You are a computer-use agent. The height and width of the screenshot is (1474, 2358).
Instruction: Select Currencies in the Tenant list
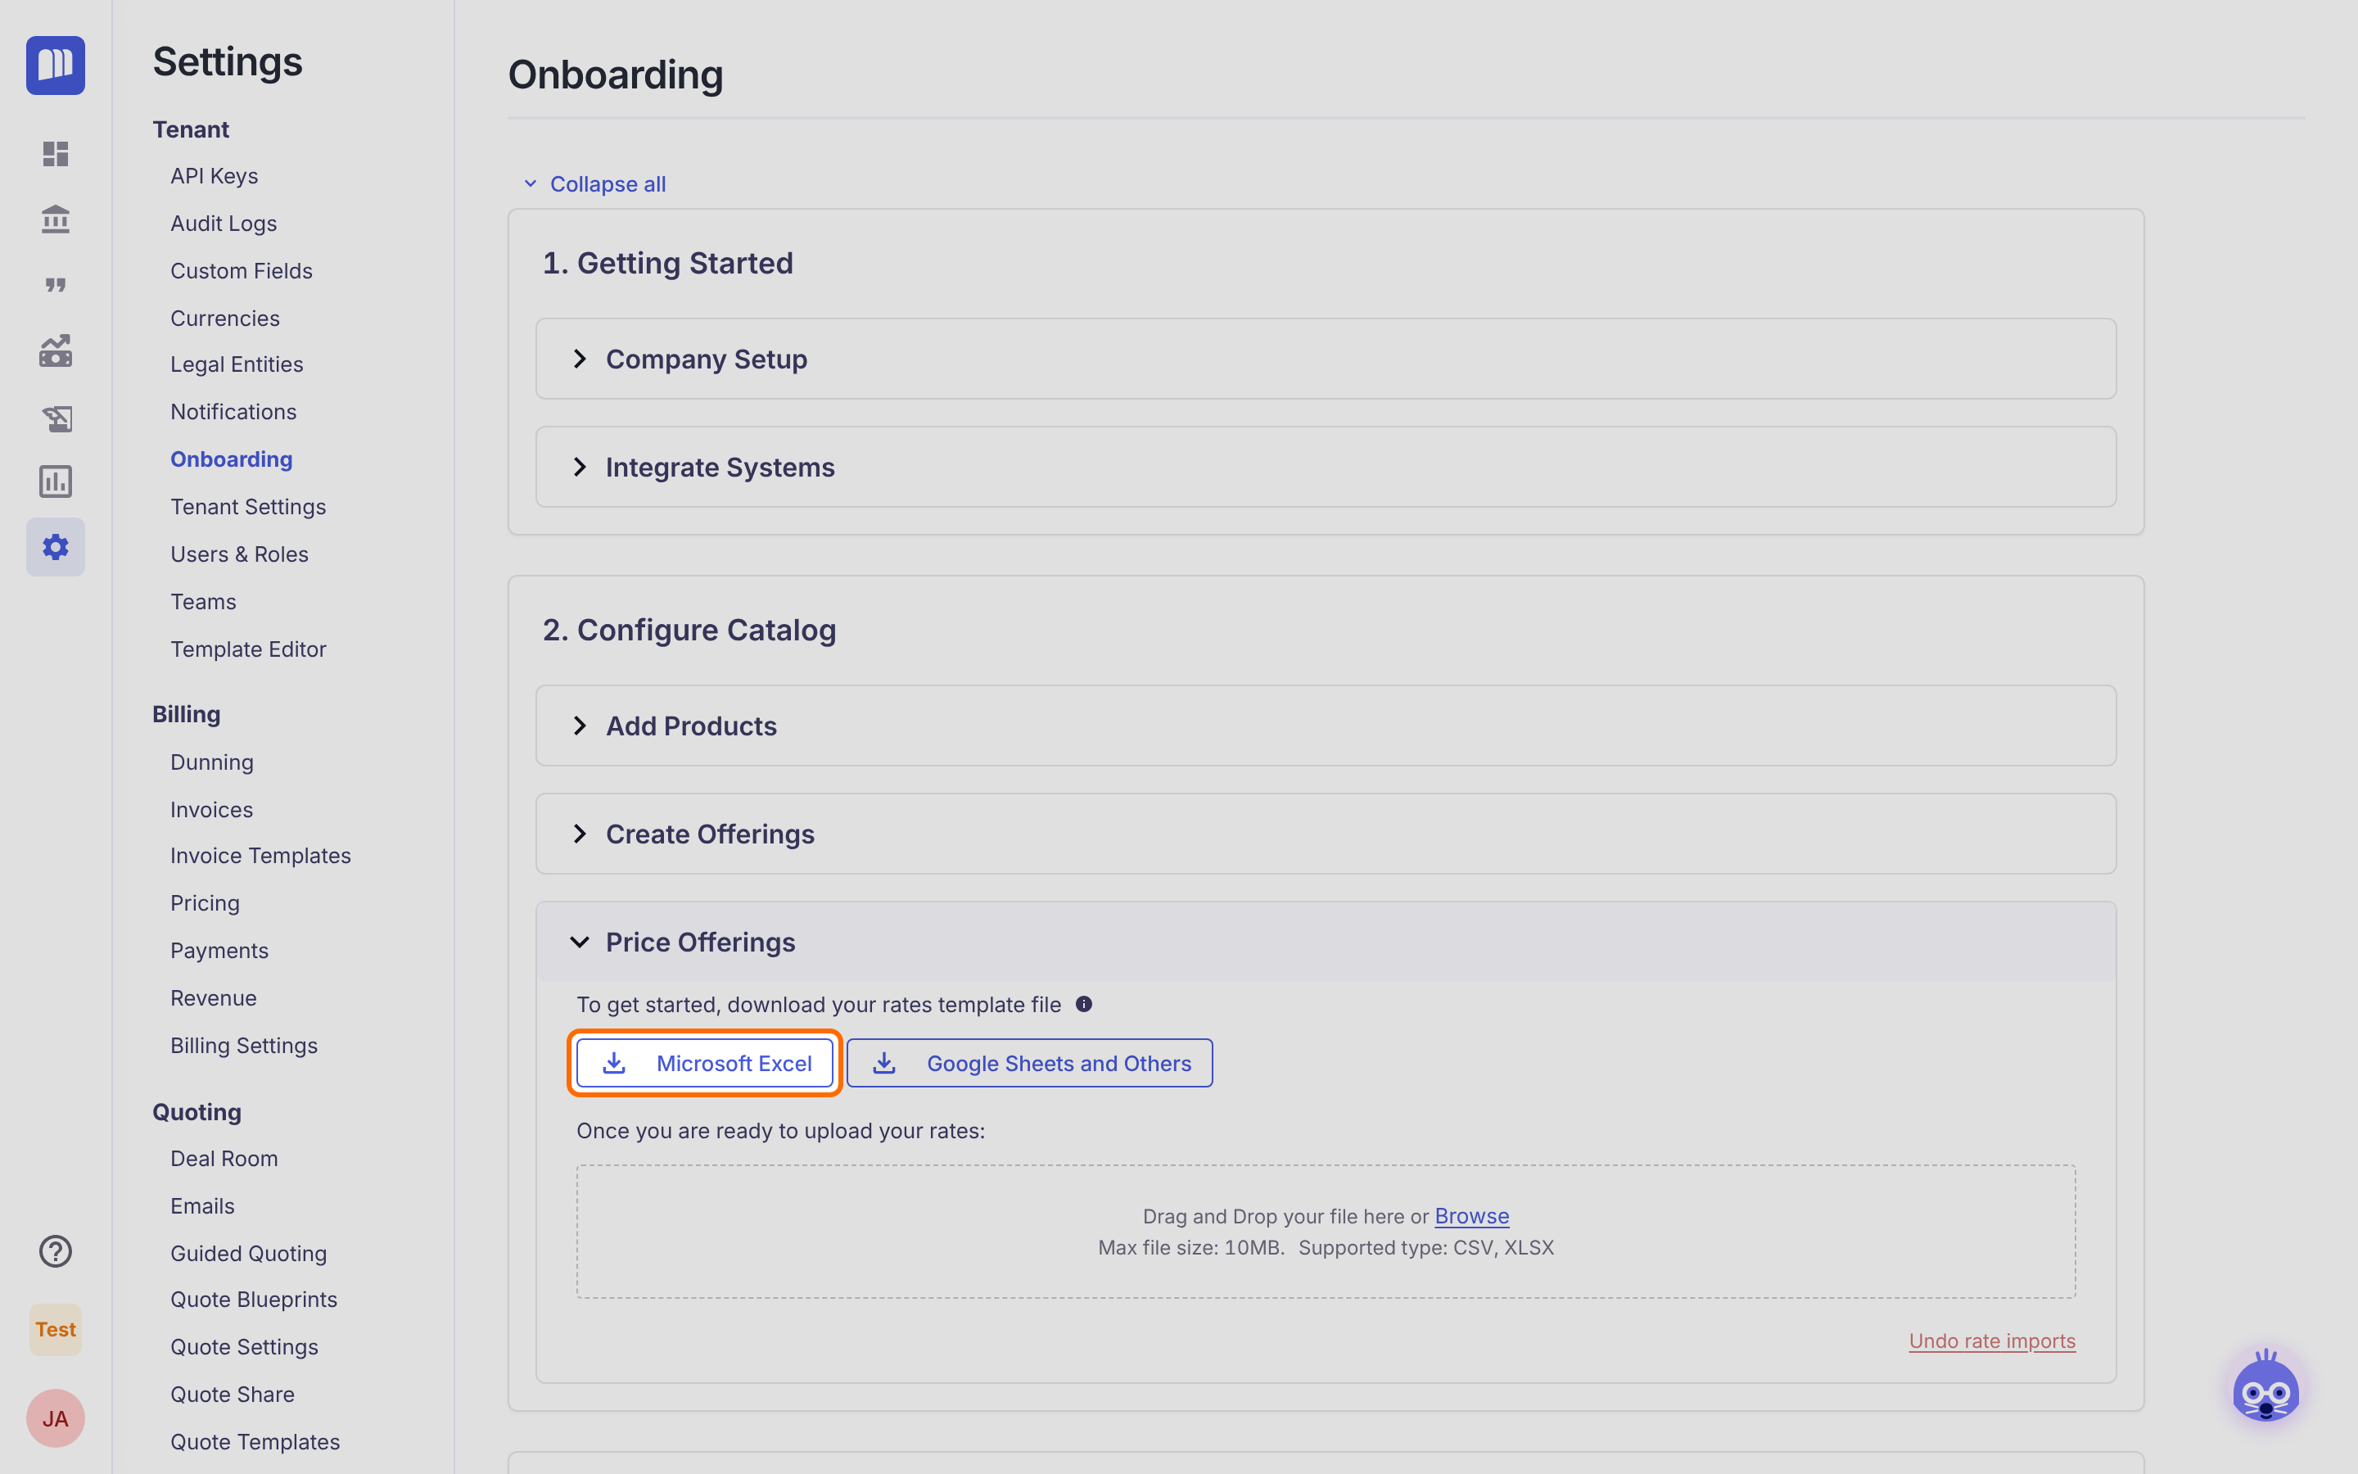[225, 319]
